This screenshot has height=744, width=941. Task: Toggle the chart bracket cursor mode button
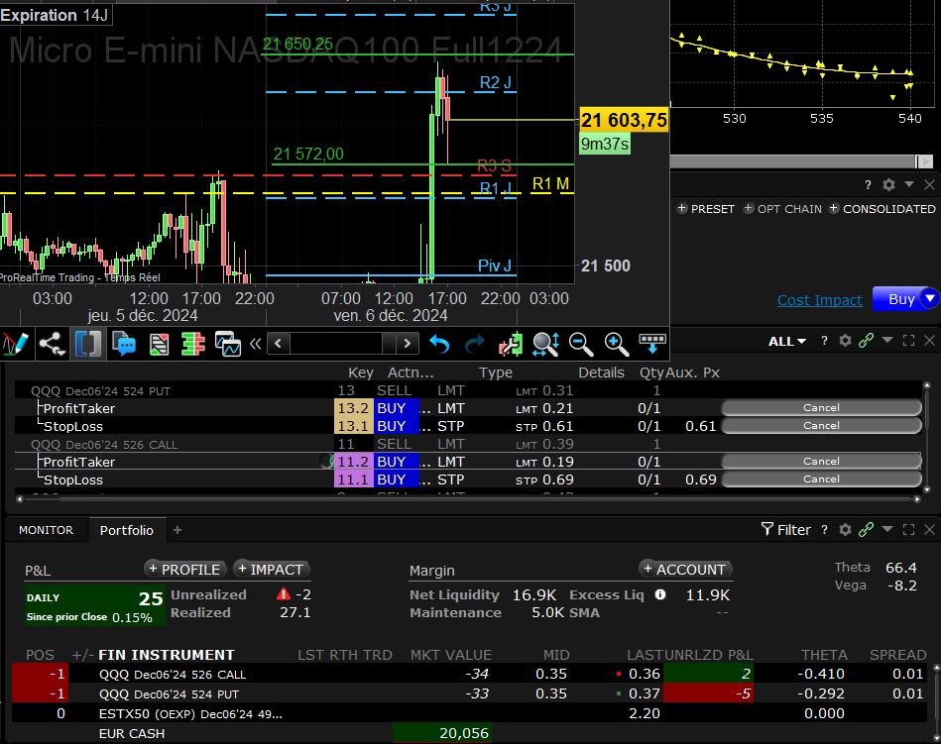[88, 344]
